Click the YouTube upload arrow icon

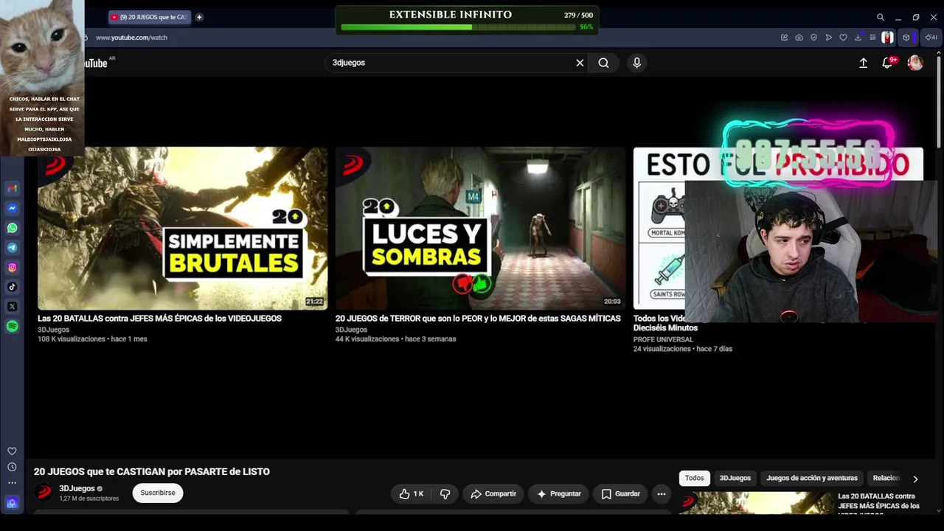coord(863,63)
